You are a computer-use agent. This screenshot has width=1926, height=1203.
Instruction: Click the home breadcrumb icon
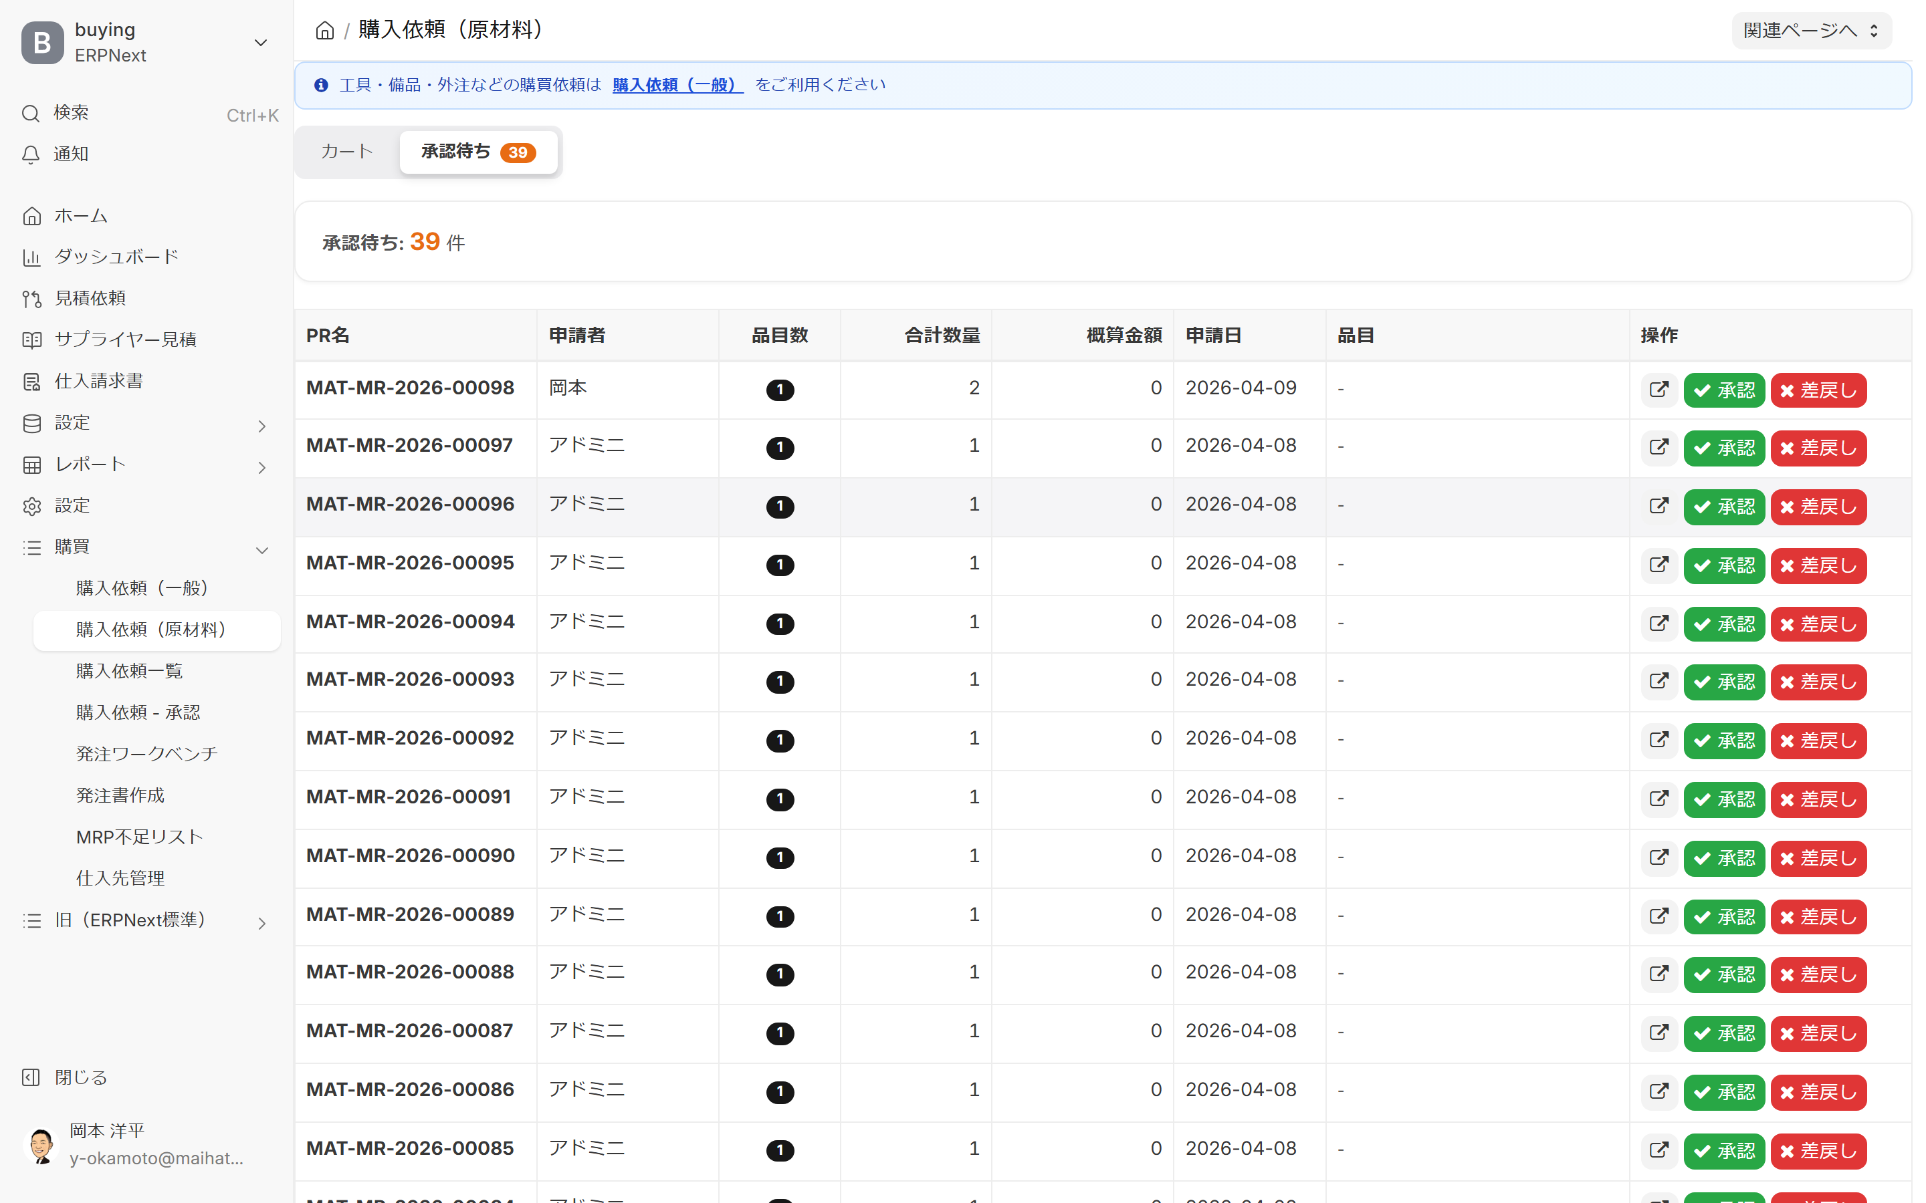tap(324, 31)
